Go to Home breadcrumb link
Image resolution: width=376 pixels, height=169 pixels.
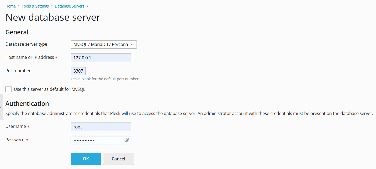(x=10, y=6)
